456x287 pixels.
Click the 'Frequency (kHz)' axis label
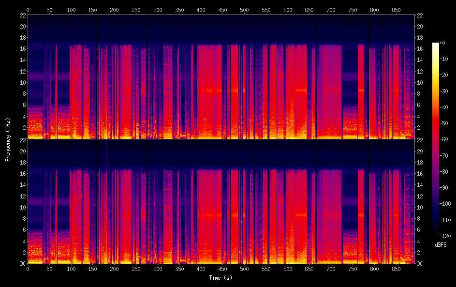tap(8, 139)
